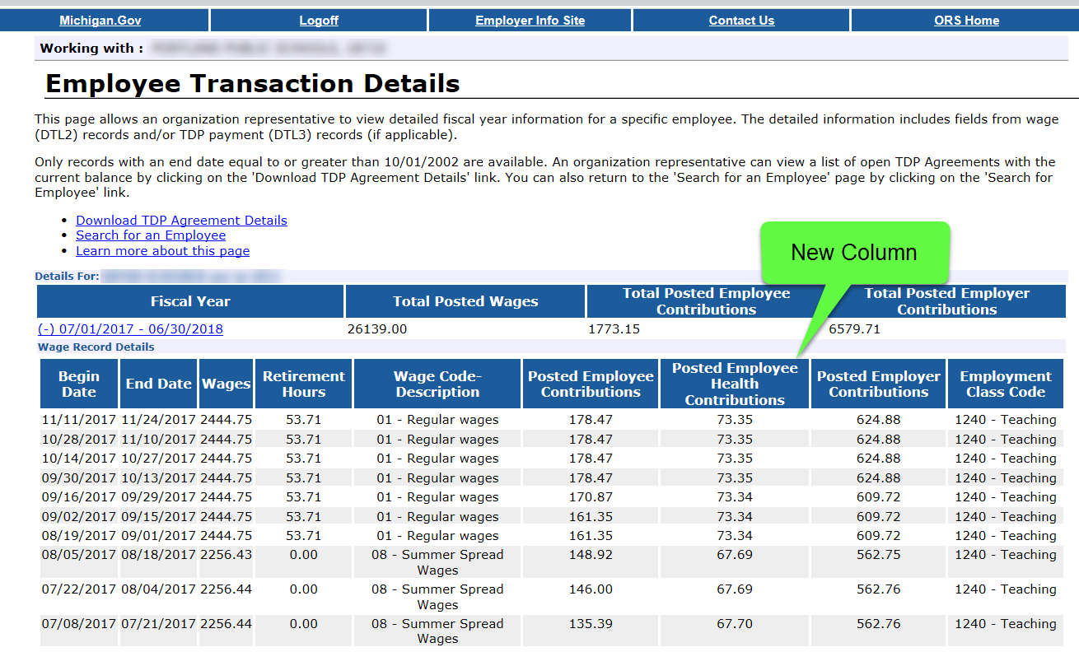
Task: Click the Wage Code-Description column header
Action: [x=437, y=384]
